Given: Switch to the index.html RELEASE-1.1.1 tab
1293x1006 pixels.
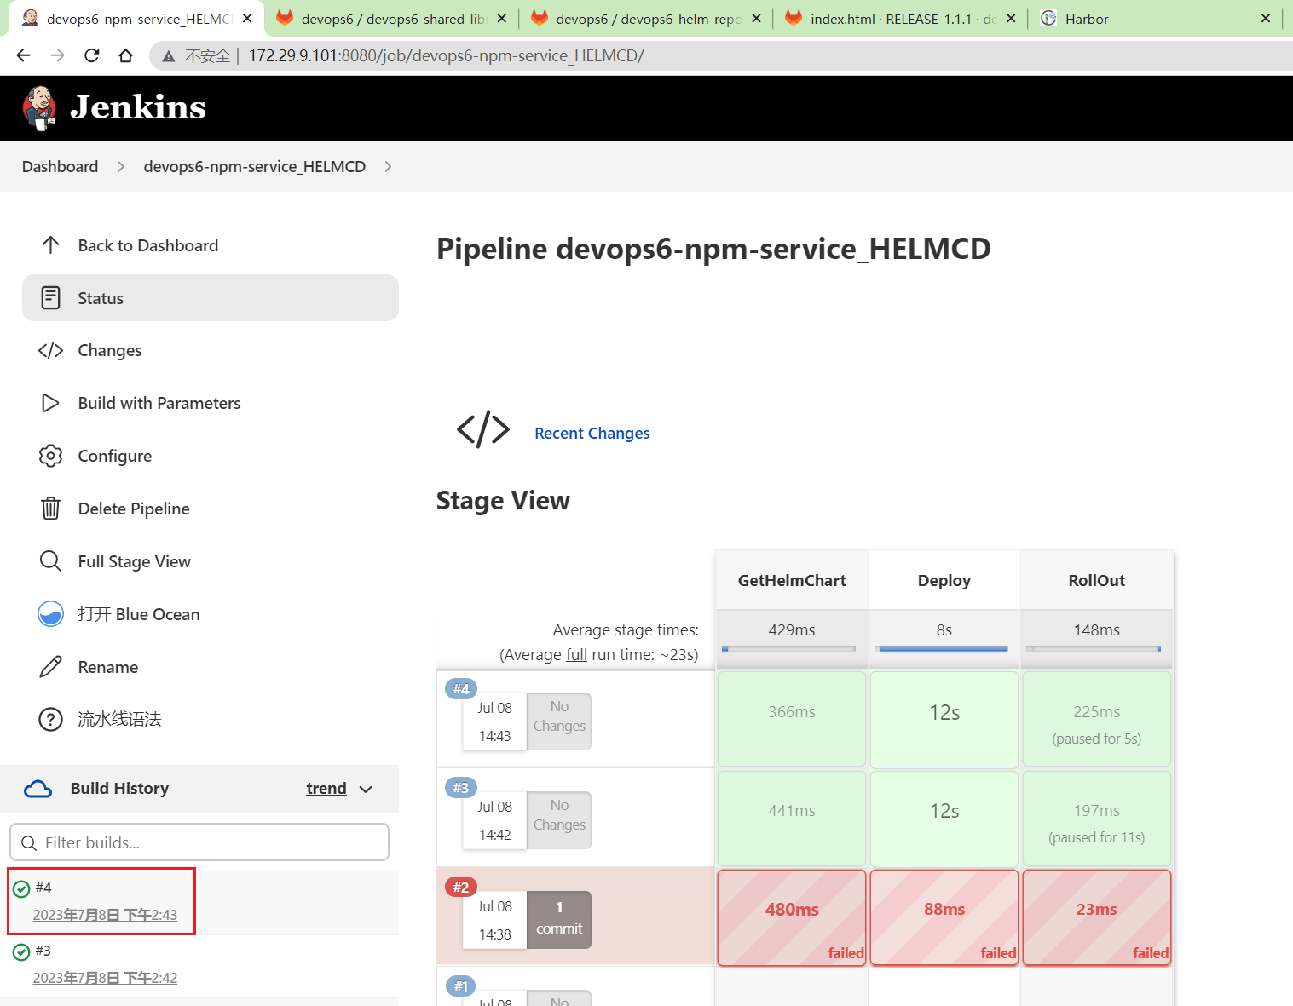Looking at the screenshot, I should [x=900, y=19].
